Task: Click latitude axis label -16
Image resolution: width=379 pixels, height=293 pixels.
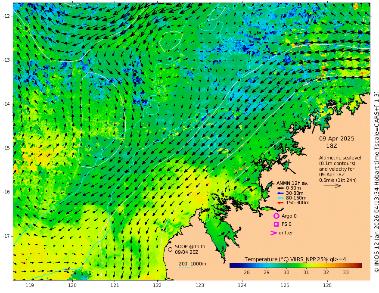Action: [6, 192]
